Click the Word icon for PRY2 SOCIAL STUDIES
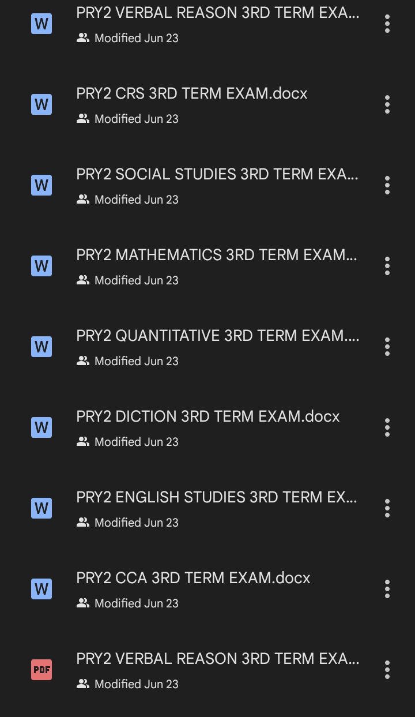Screen dimensions: 415x717 tap(41, 185)
